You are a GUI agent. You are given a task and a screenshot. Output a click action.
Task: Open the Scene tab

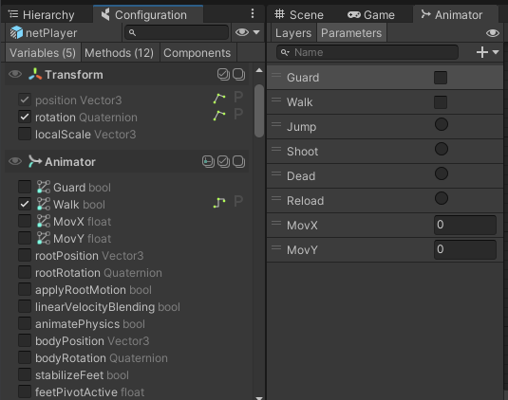point(299,15)
